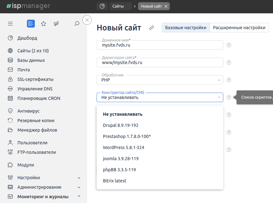Choose Bitrix latest option
273x203 pixels.
tap(160, 181)
